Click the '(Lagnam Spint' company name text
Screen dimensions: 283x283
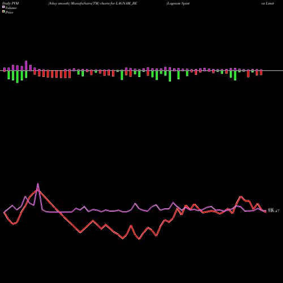[178, 3]
